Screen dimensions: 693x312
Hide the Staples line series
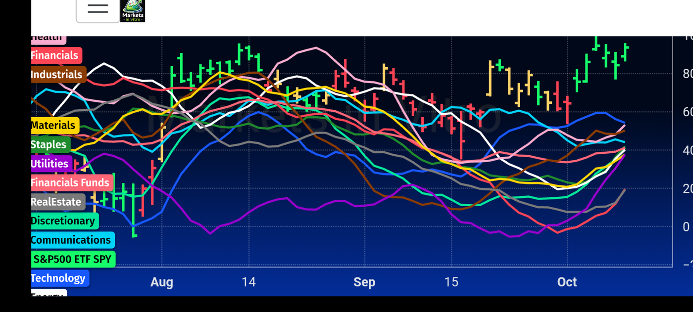50,145
